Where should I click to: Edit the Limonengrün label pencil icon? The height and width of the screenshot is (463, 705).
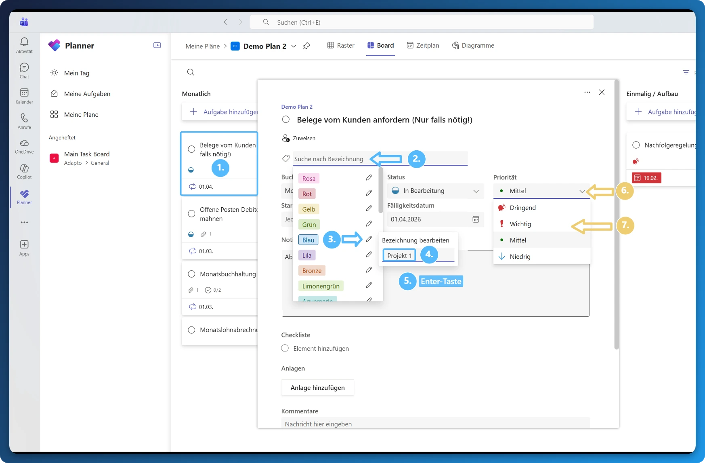pyautogui.click(x=369, y=285)
